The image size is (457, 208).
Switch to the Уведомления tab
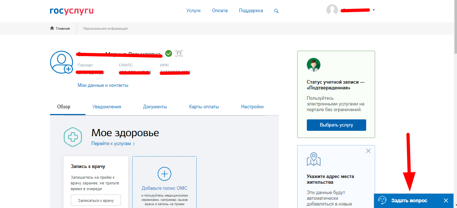pyautogui.click(x=107, y=107)
